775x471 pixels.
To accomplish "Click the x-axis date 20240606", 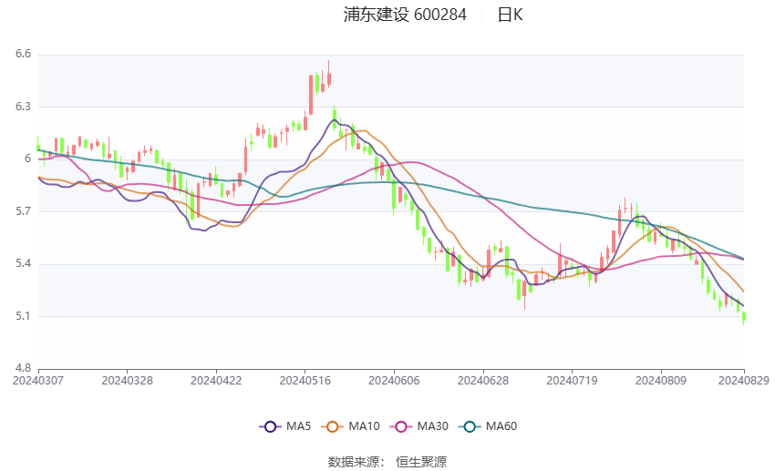I will tap(394, 381).
